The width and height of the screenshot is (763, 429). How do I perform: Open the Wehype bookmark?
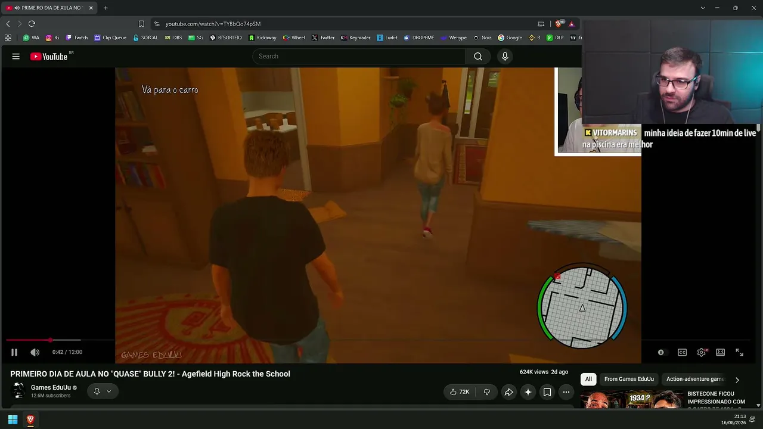(454, 38)
